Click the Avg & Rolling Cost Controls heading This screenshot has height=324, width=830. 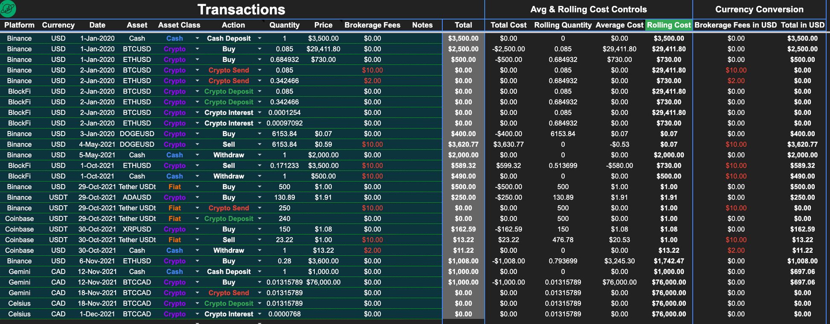[x=588, y=9]
